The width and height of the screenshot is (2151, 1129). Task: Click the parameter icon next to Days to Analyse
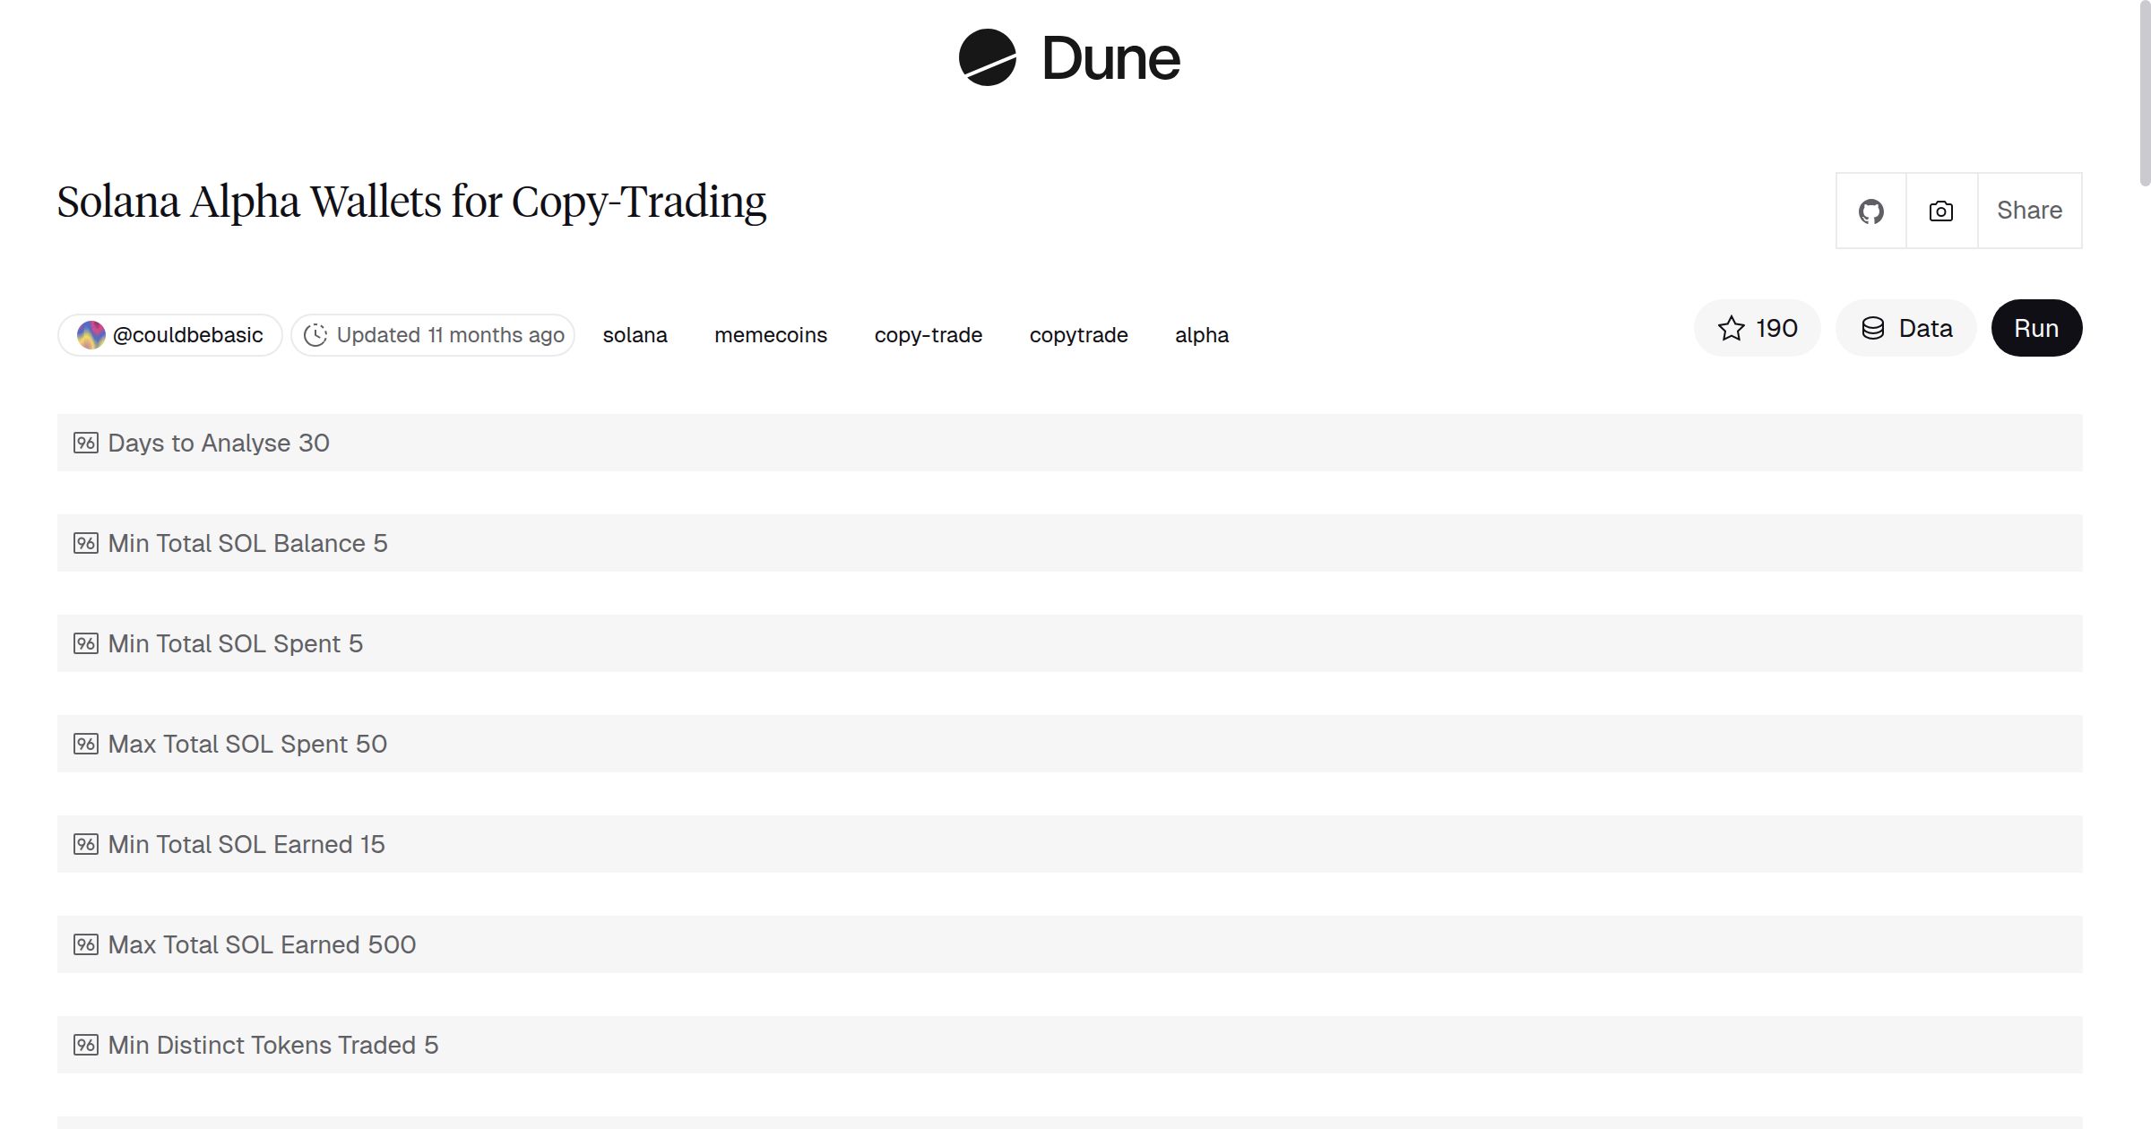tap(87, 442)
